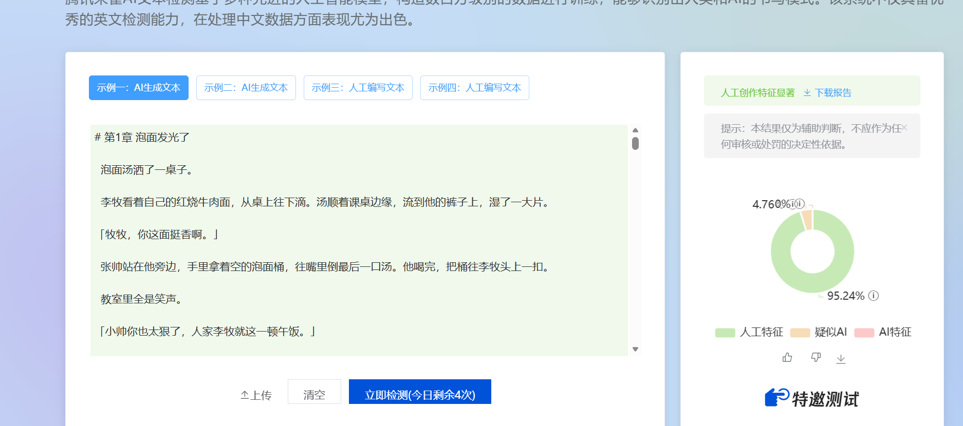
Task: Click scrollbar down arrow of text area
Action: pos(635,350)
